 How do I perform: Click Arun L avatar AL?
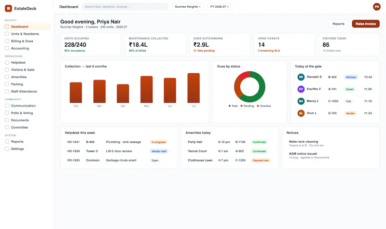[x=301, y=113]
